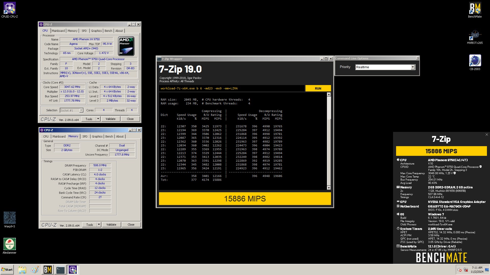This screenshot has width=490, height=275.
Task: Click the network tray icon
Action: [466, 270]
